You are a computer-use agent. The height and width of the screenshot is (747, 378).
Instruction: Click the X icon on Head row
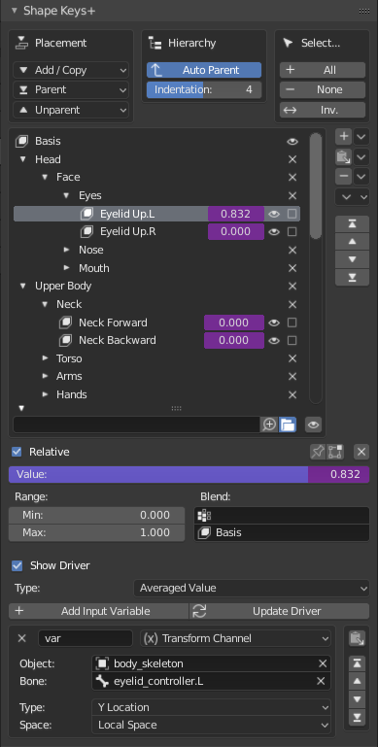(292, 159)
